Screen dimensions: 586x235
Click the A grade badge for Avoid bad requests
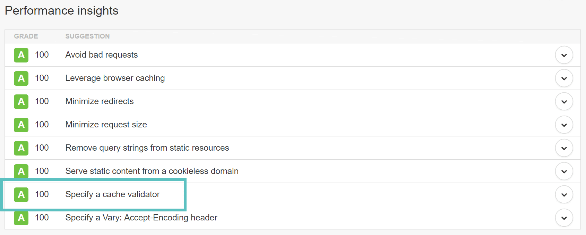pyautogui.click(x=21, y=55)
